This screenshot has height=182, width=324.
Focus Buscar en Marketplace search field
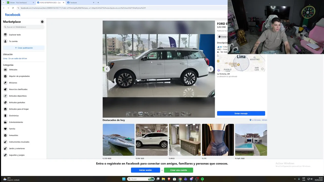click(x=24, y=27)
